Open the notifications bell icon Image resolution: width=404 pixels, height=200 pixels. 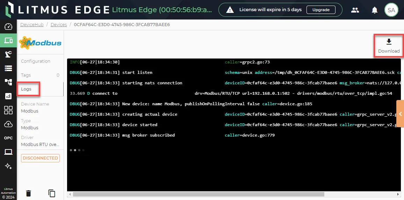coord(374,10)
